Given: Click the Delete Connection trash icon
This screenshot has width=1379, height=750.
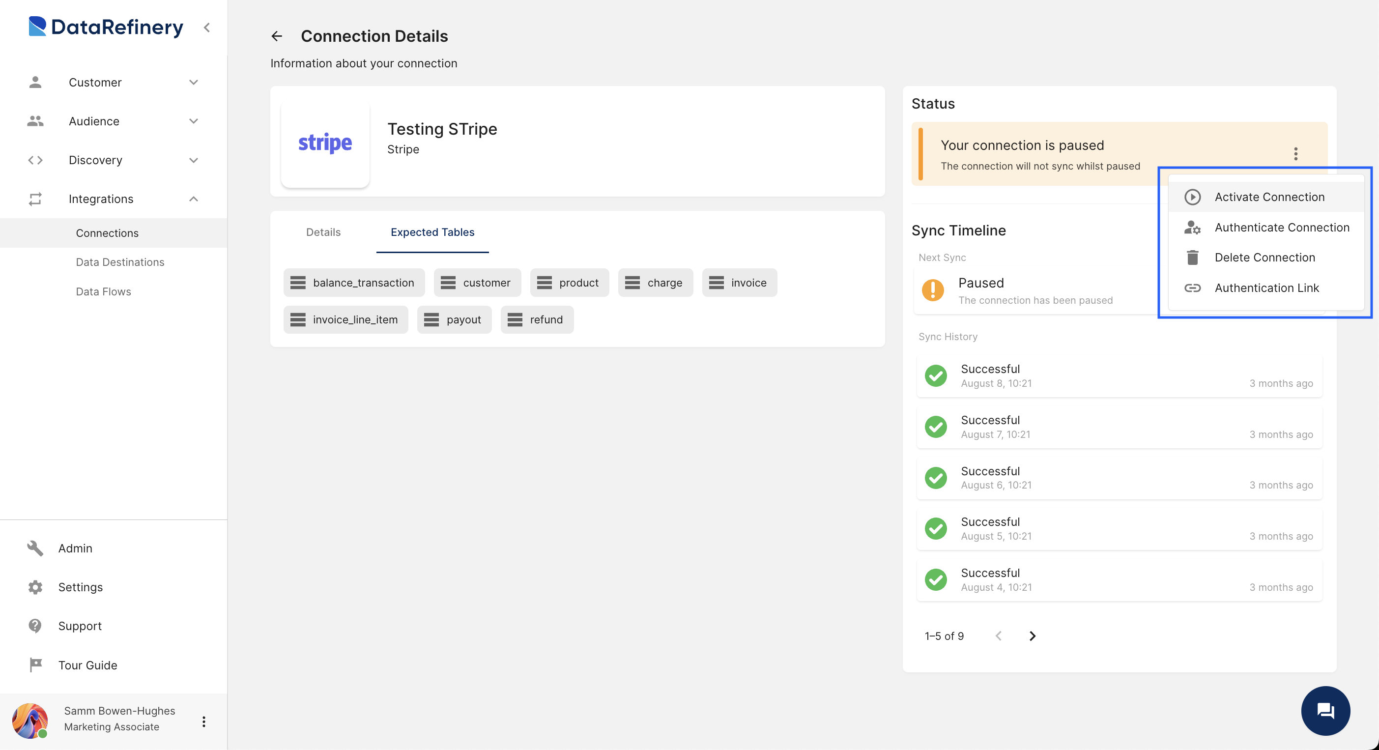Looking at the screenshot, I should [1192, 257].
